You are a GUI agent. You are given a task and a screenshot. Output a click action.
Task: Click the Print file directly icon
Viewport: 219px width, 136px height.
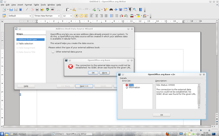tap(37, 9)
